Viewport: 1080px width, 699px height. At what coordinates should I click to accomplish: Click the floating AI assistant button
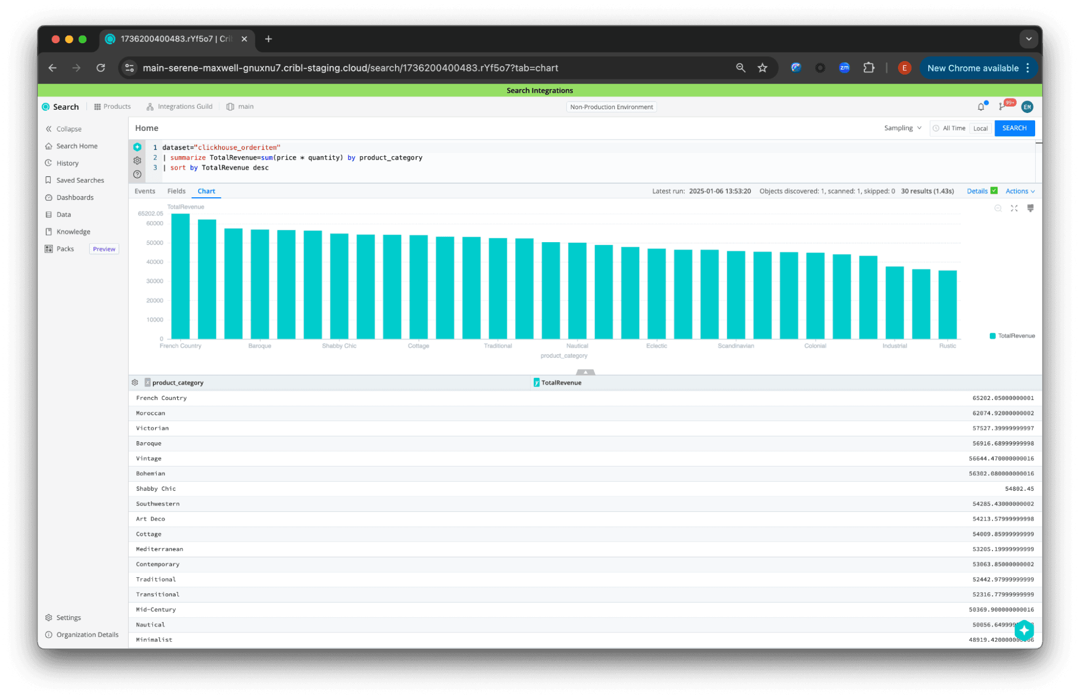click(1023, 630)
